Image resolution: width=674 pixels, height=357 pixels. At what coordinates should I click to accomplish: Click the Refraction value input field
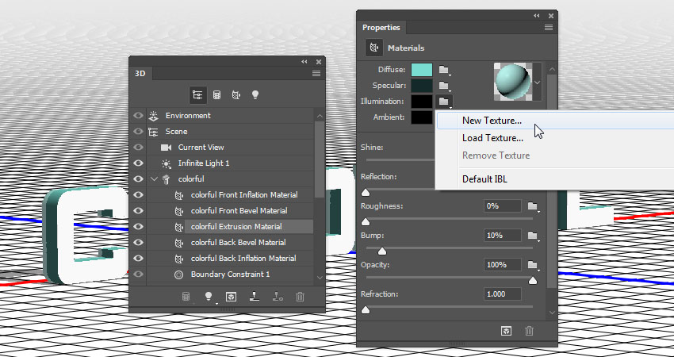click(x=503, y=294)
